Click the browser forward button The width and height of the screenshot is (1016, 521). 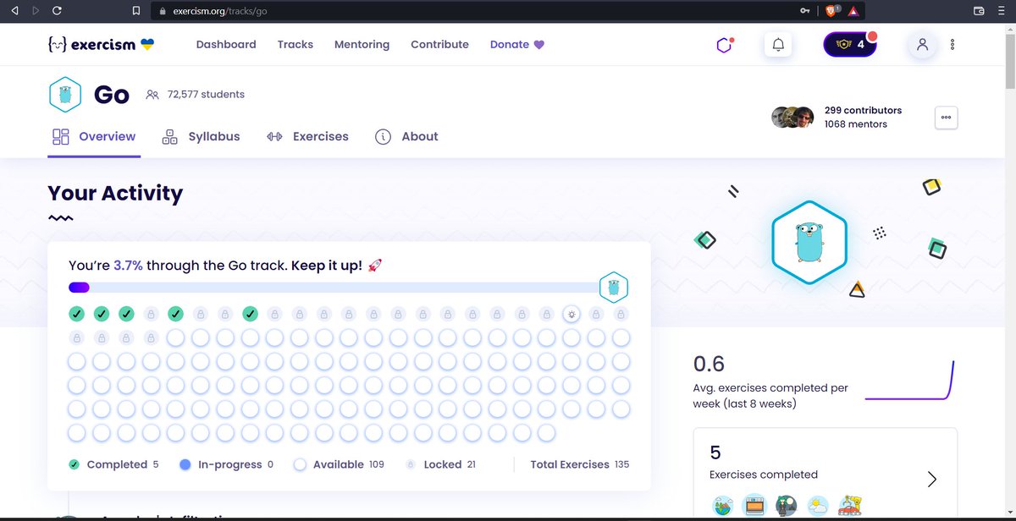35,11
